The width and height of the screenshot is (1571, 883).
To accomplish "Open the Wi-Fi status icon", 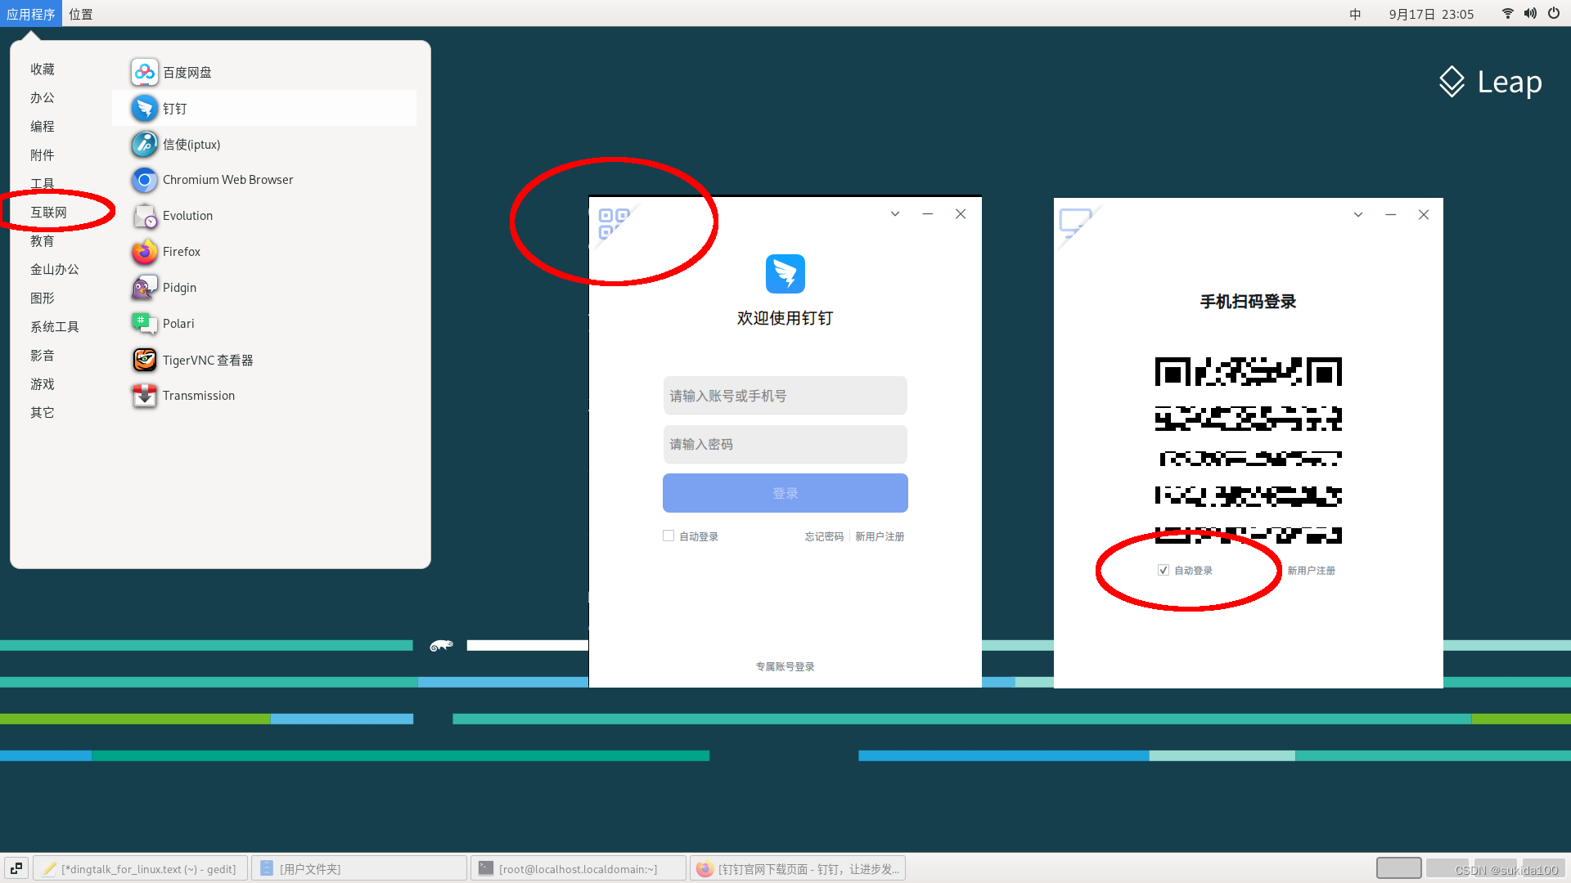I will click(1507, 13).
